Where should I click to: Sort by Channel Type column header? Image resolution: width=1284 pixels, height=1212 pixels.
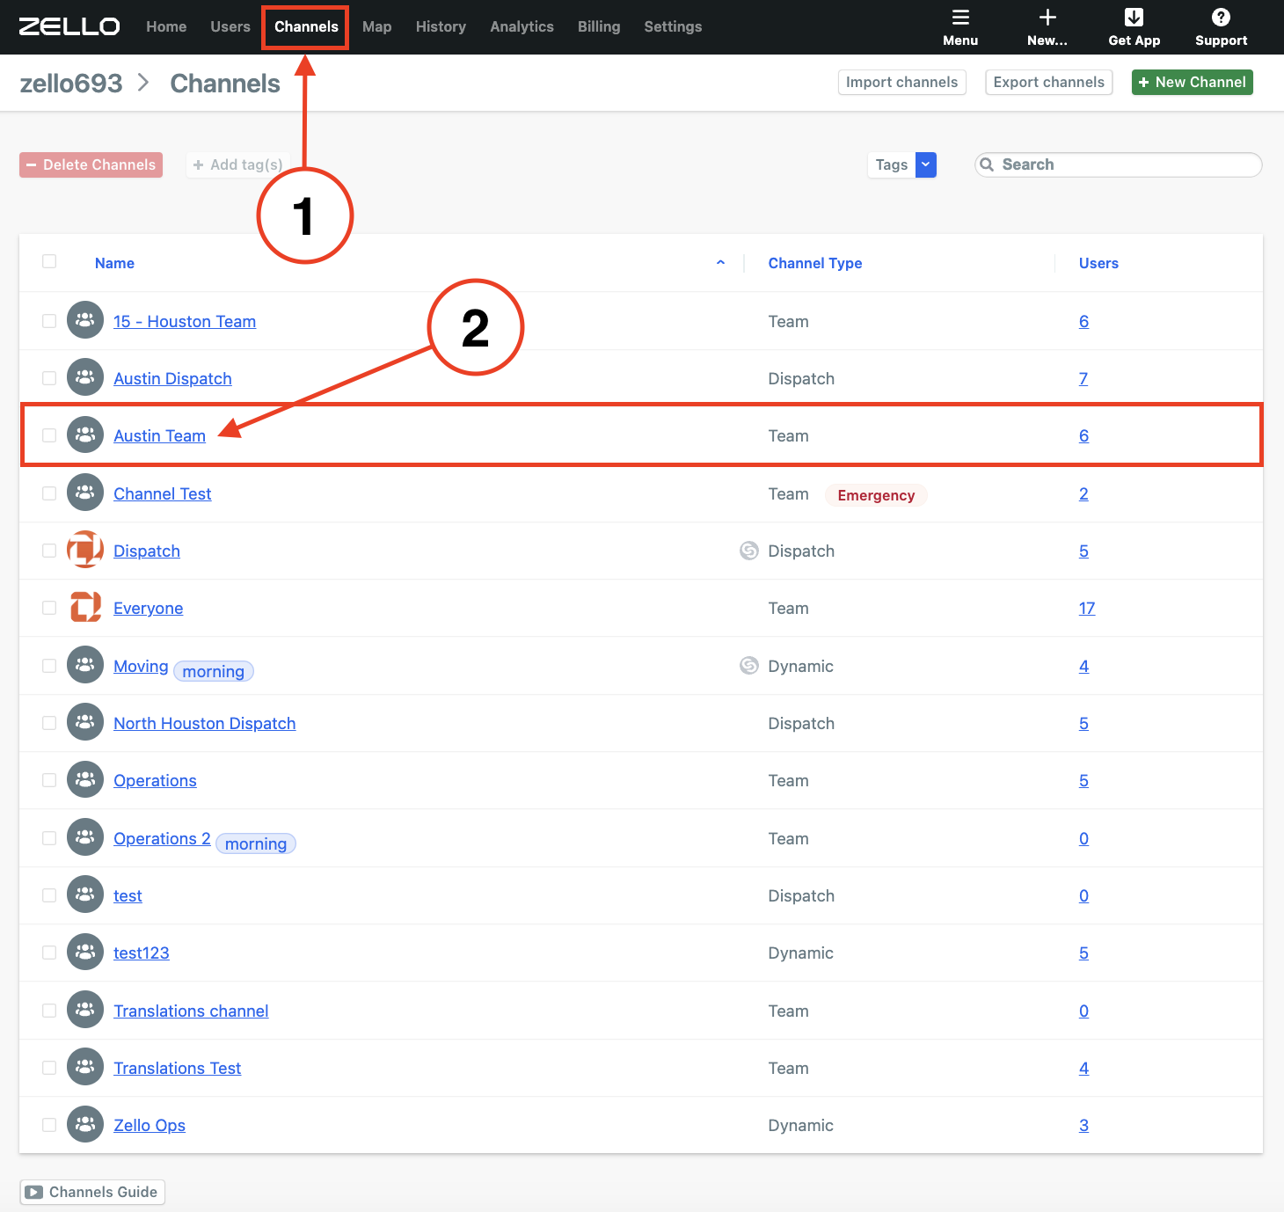point(814,263)
